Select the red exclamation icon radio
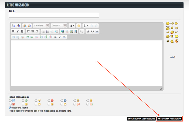Viewport: 189px width, 126px height. [49, 100]
